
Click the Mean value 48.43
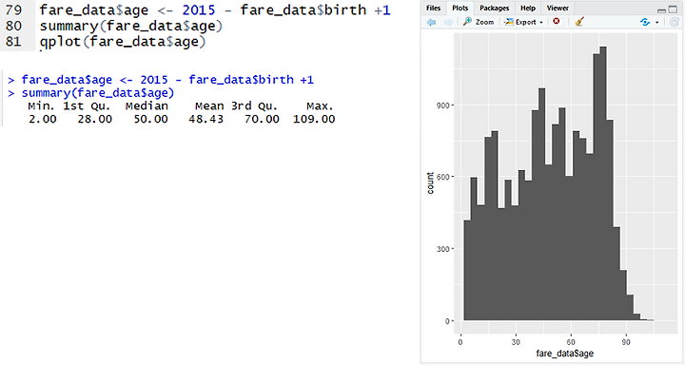point(205,119)
